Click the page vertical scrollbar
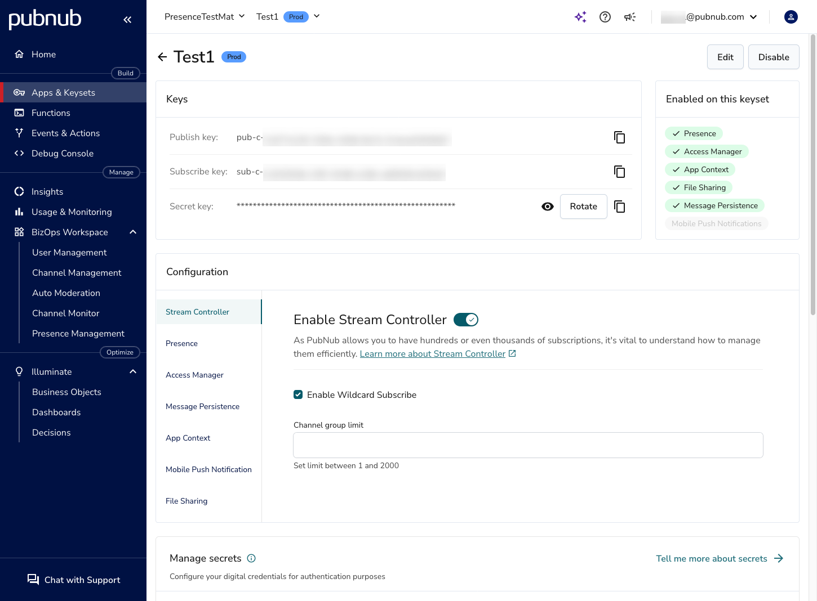Image resolution: width=817 pixels, height=601 pixels. 812,174
